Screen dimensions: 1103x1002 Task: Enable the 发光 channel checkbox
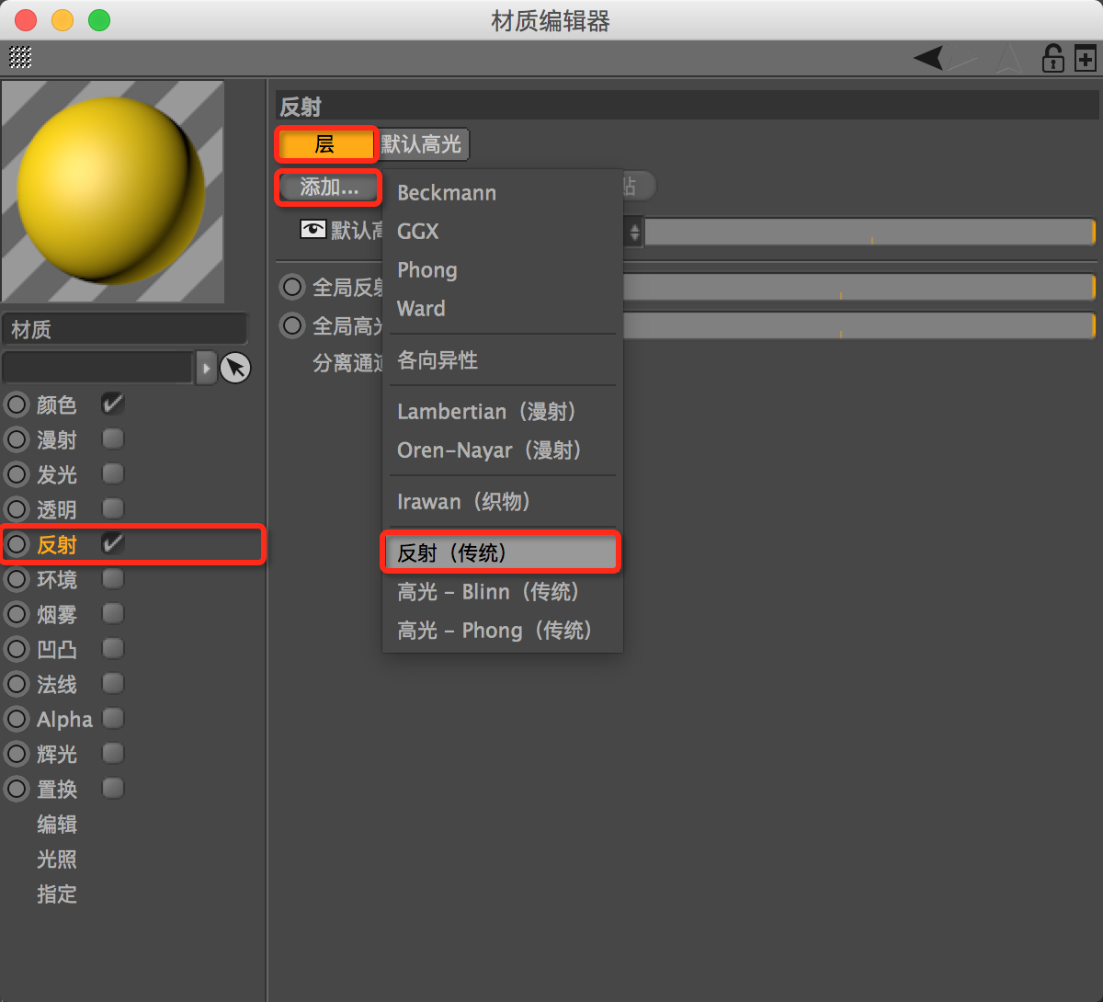click(113, 473)
